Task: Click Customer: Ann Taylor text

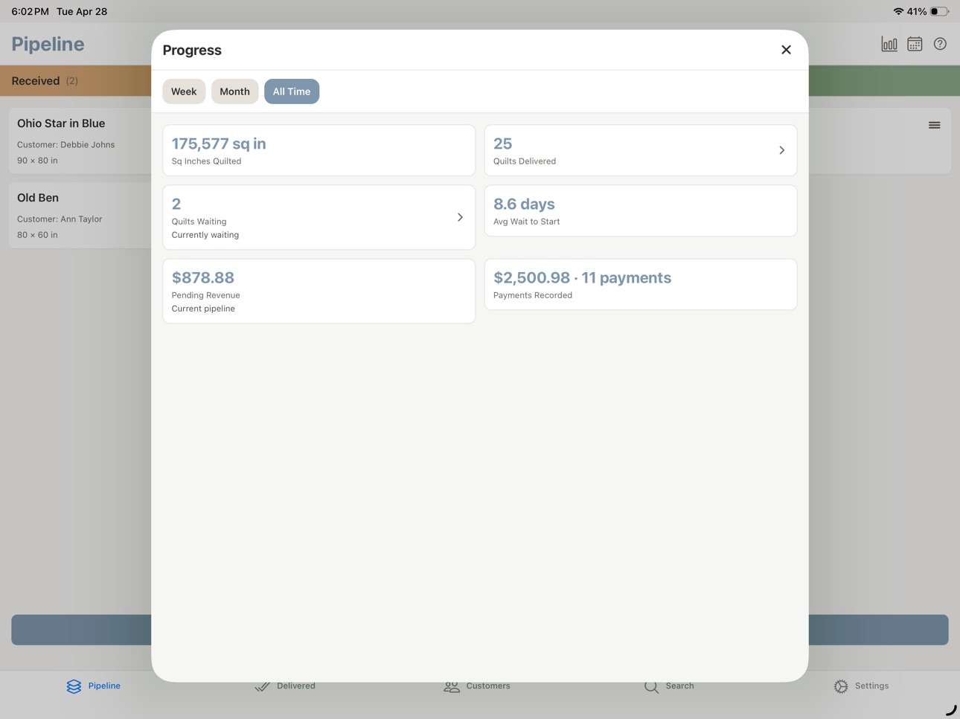Action: click(x=60, y=219)
